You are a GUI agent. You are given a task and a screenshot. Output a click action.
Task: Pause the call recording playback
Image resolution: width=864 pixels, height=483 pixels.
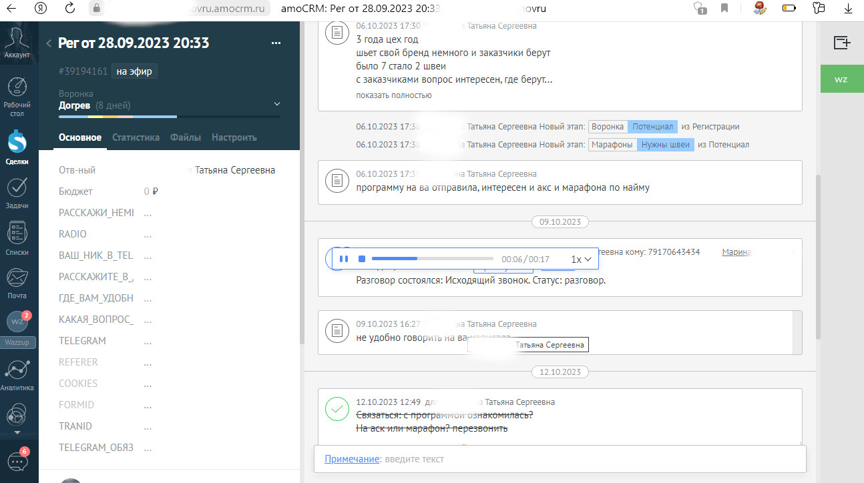344,259
